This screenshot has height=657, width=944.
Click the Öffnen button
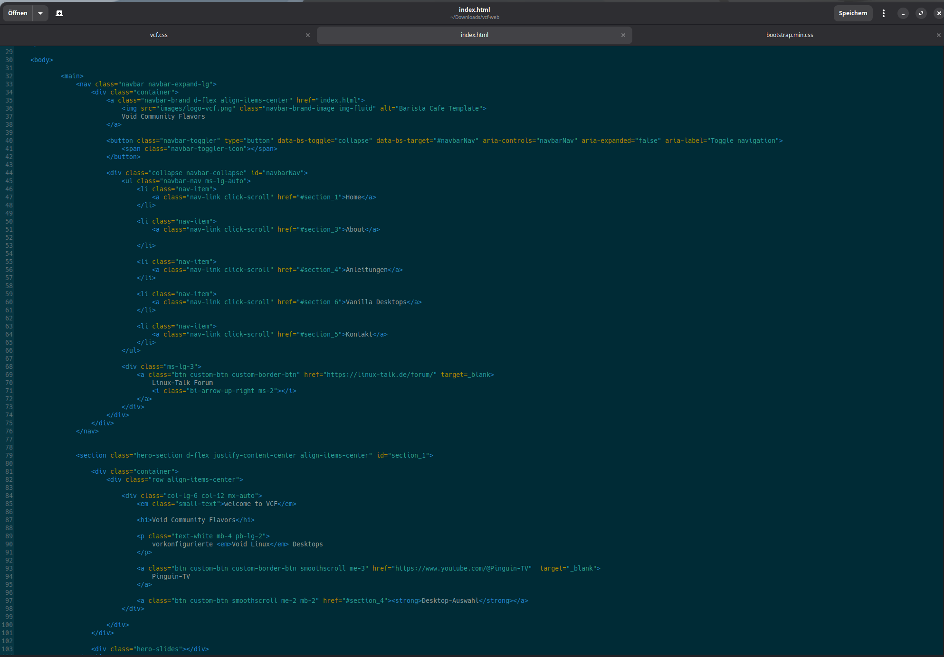pyautogui.click(x=18, y=13)
